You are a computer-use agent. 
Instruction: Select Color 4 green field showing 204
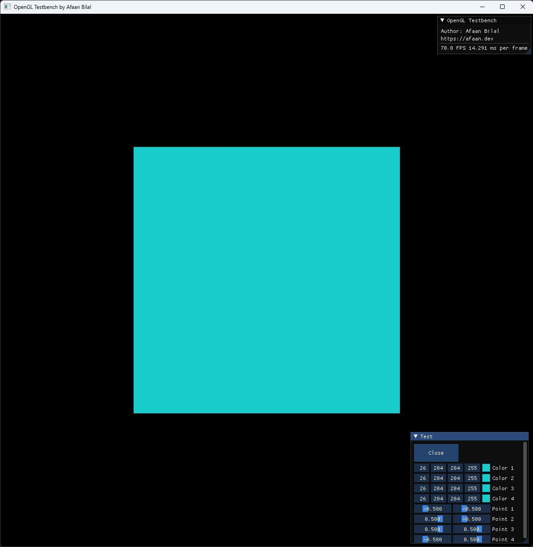click(x=438, y=499)
